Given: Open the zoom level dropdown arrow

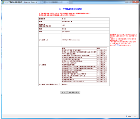Looking at the screenshot, I should coord(135,116).
